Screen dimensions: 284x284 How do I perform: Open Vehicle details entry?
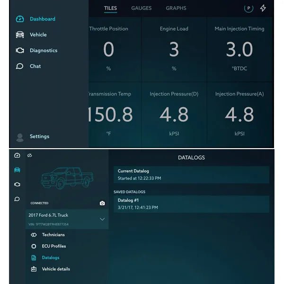click(x=55, y=269)
